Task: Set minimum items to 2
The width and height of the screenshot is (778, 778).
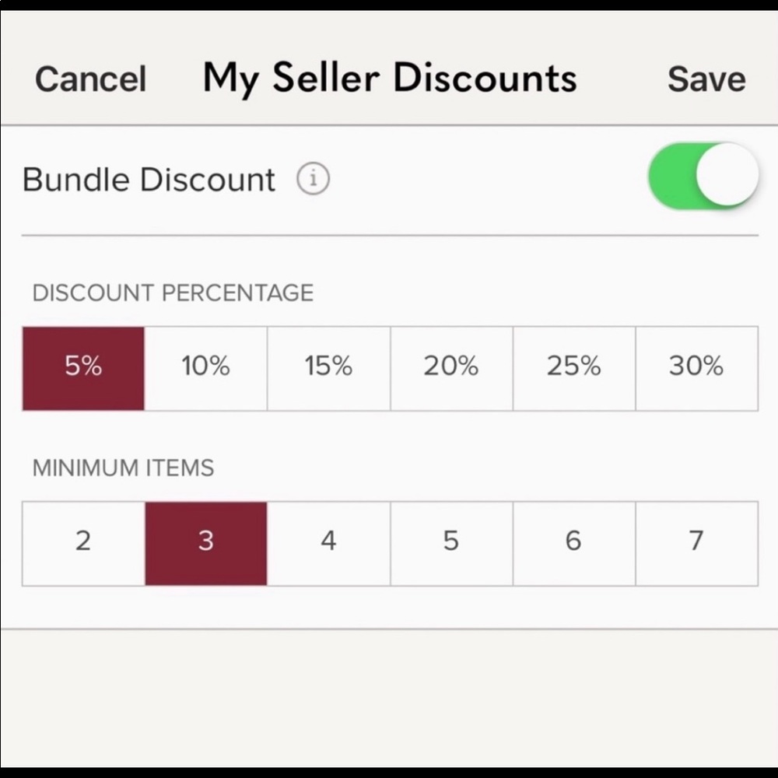Action: point(83,542)
